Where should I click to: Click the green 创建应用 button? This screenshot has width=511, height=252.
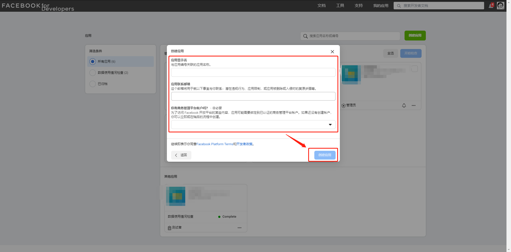click(x=415, y=35)
